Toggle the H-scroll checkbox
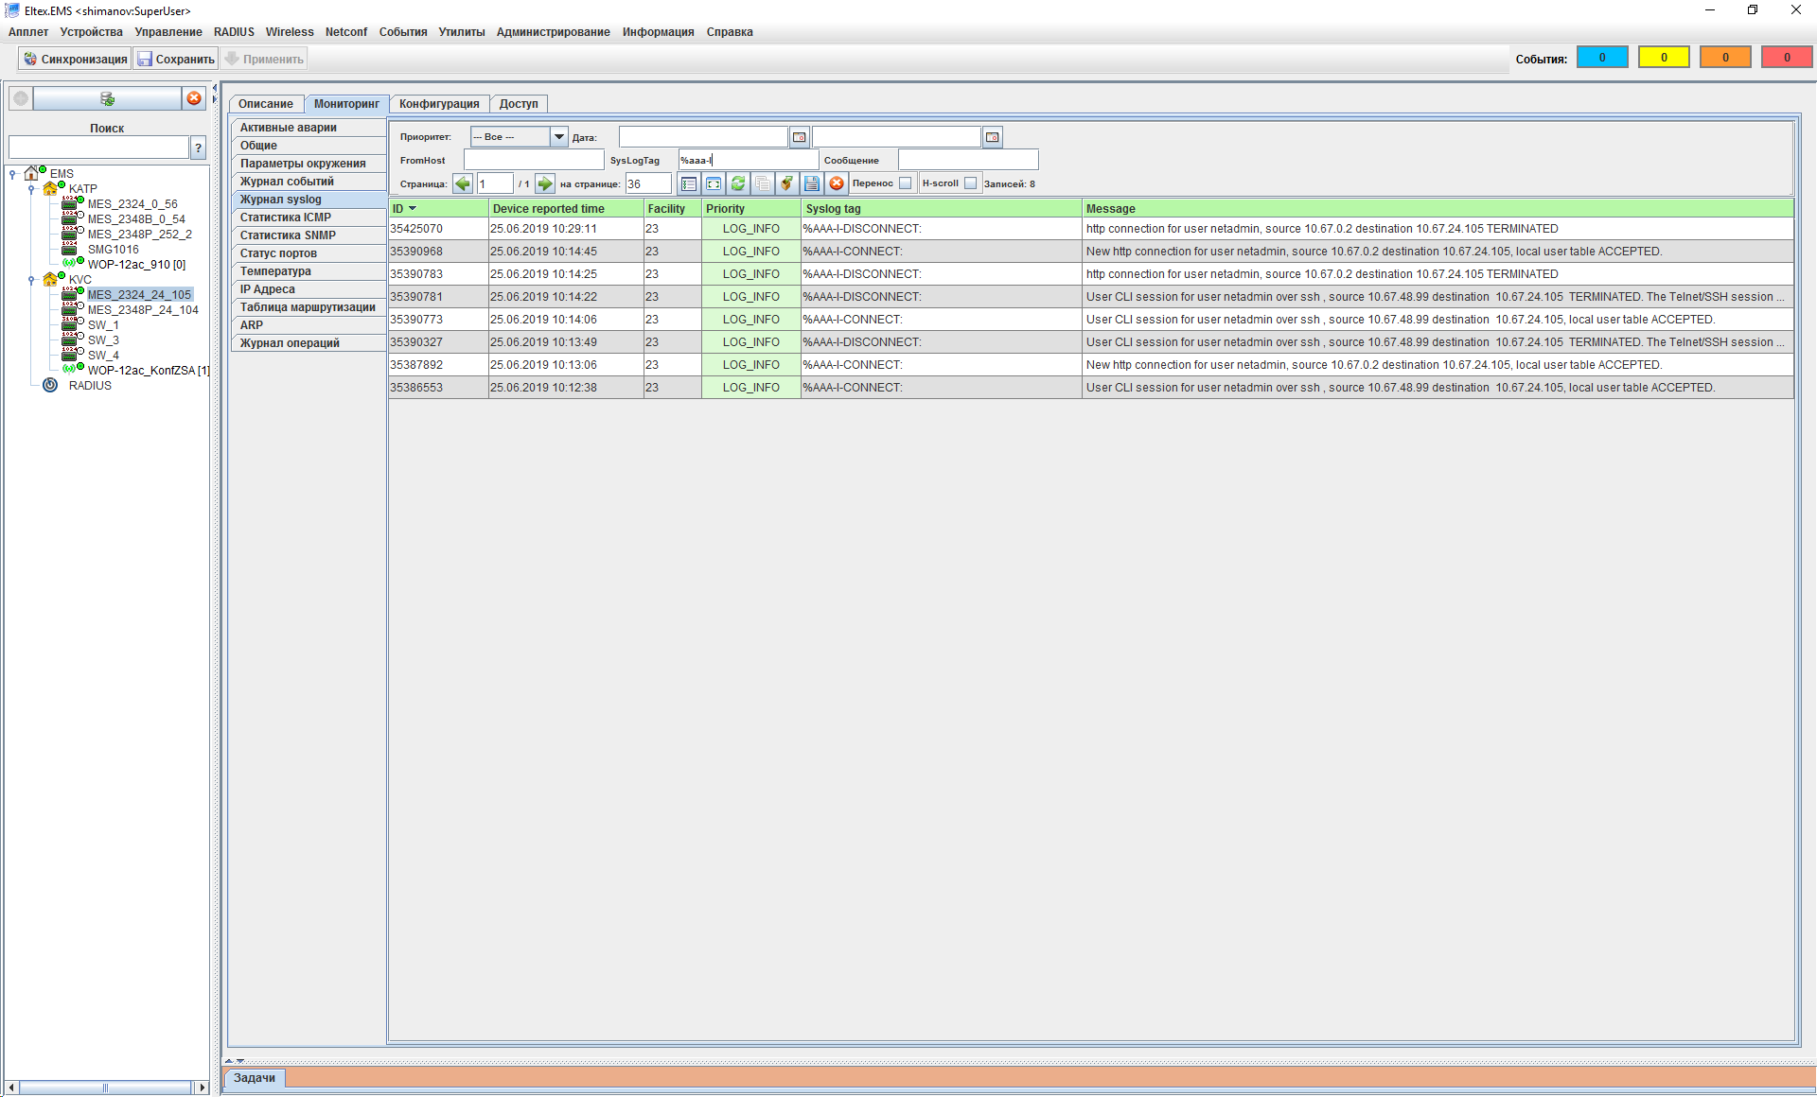The height and width of the screenshot is (1097, 1817). (970, 183)
